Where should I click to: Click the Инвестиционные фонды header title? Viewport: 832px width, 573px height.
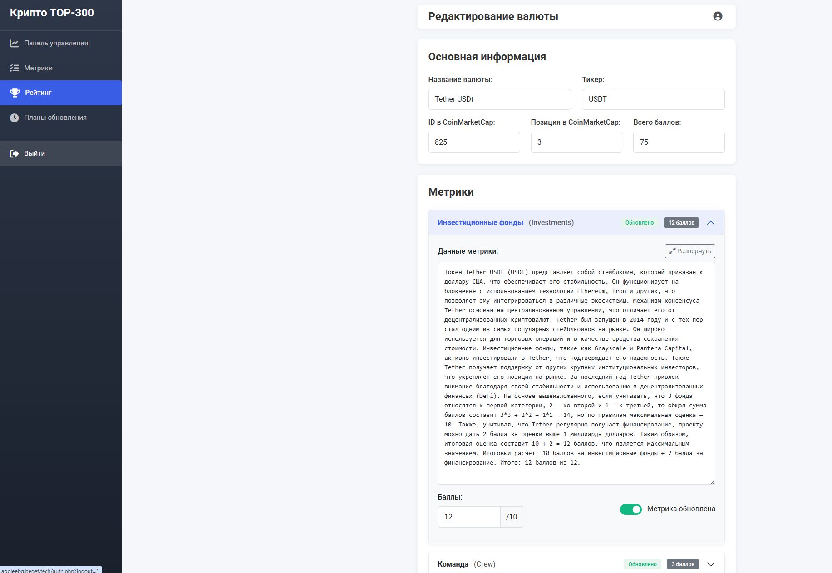pos(480,223)
